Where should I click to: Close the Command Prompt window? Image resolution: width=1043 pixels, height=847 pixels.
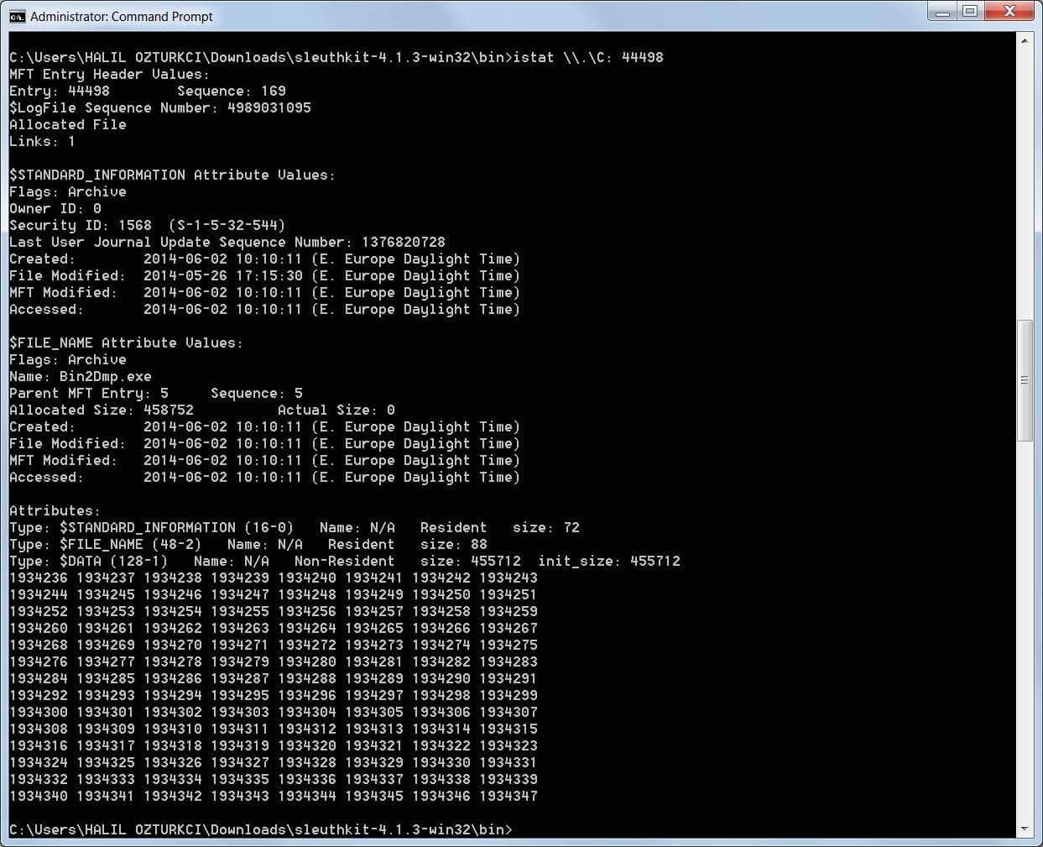click(1009, 12)
